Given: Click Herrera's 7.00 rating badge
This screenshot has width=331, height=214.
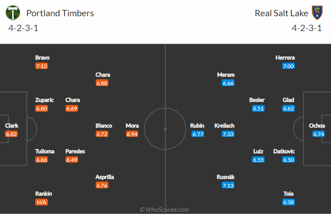Looking at the screenshot, I should click(x=288, y=66).
